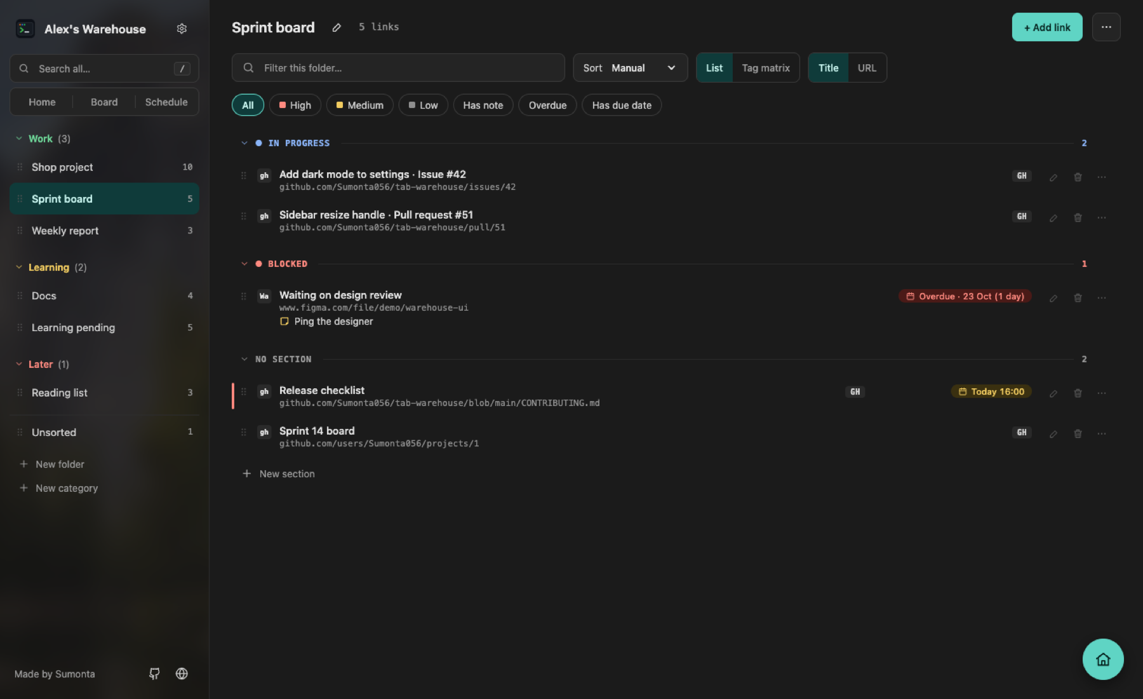Screen dimensions: 1143x699
Task: Open the settings gear beside Alex's Warehouse
Action: click(182, 29)
